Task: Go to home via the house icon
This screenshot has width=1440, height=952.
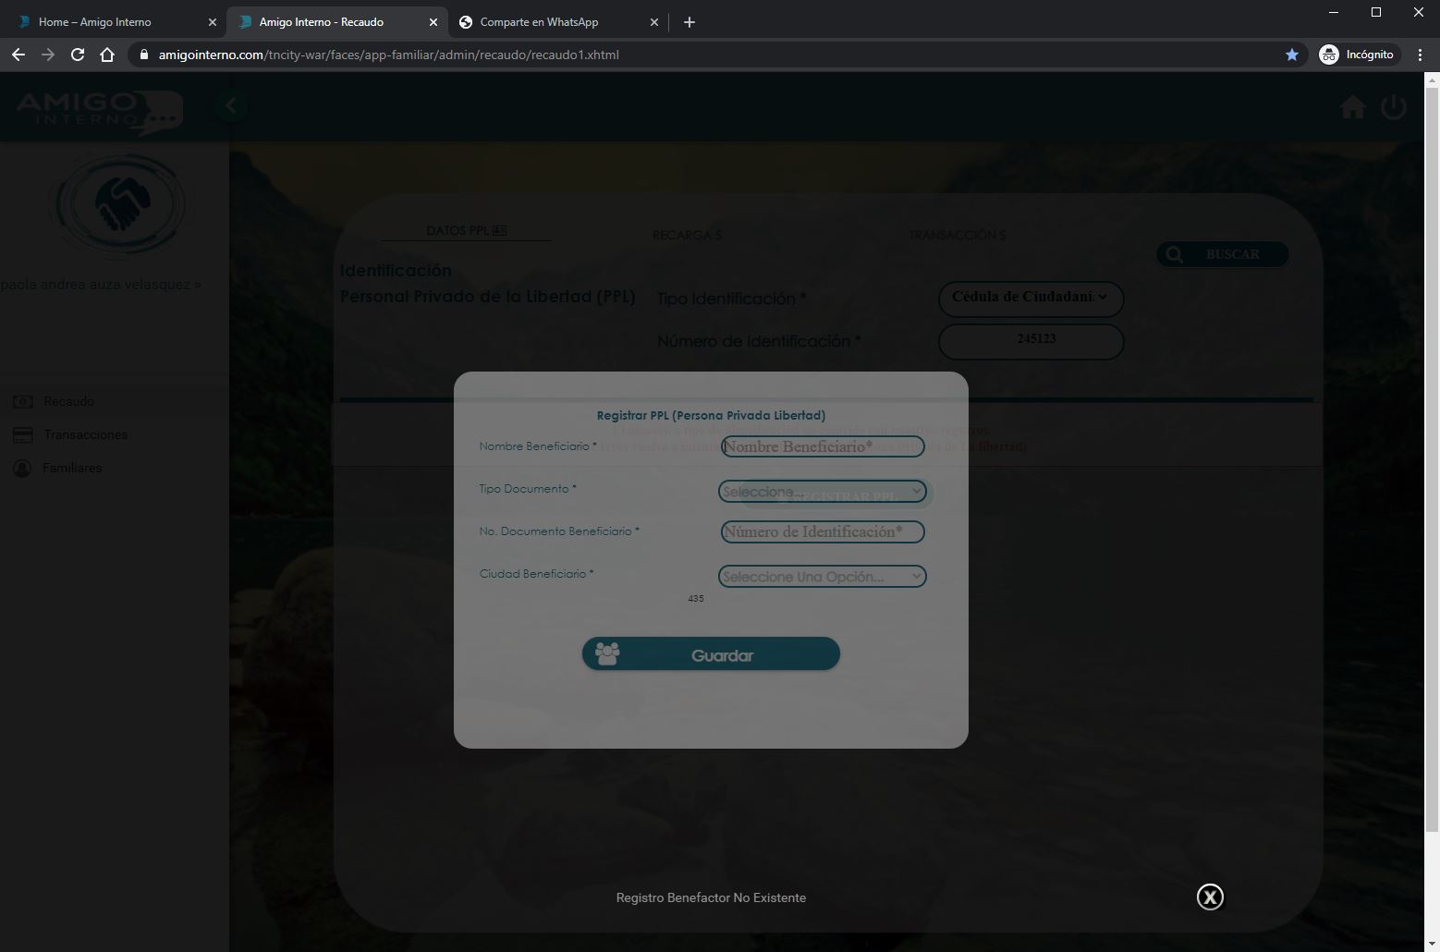Action: [1353, 107]
